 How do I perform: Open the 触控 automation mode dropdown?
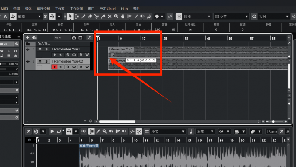point(29,17)
